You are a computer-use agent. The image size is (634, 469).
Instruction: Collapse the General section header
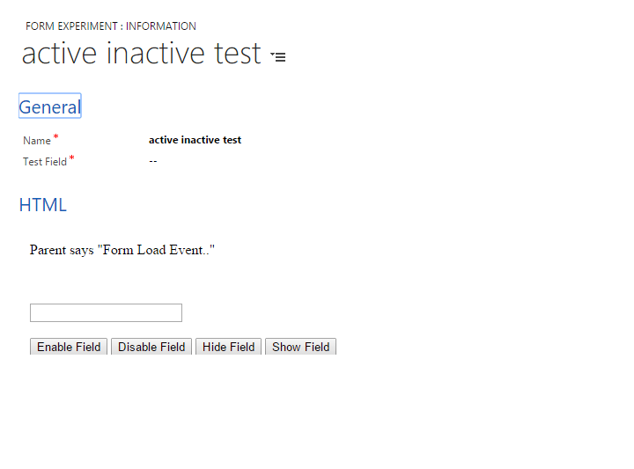tap(49, 106)
